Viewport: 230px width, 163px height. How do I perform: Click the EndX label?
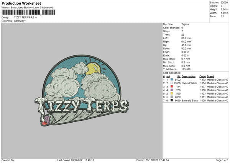pyautogui.click(x=166, y=52)
